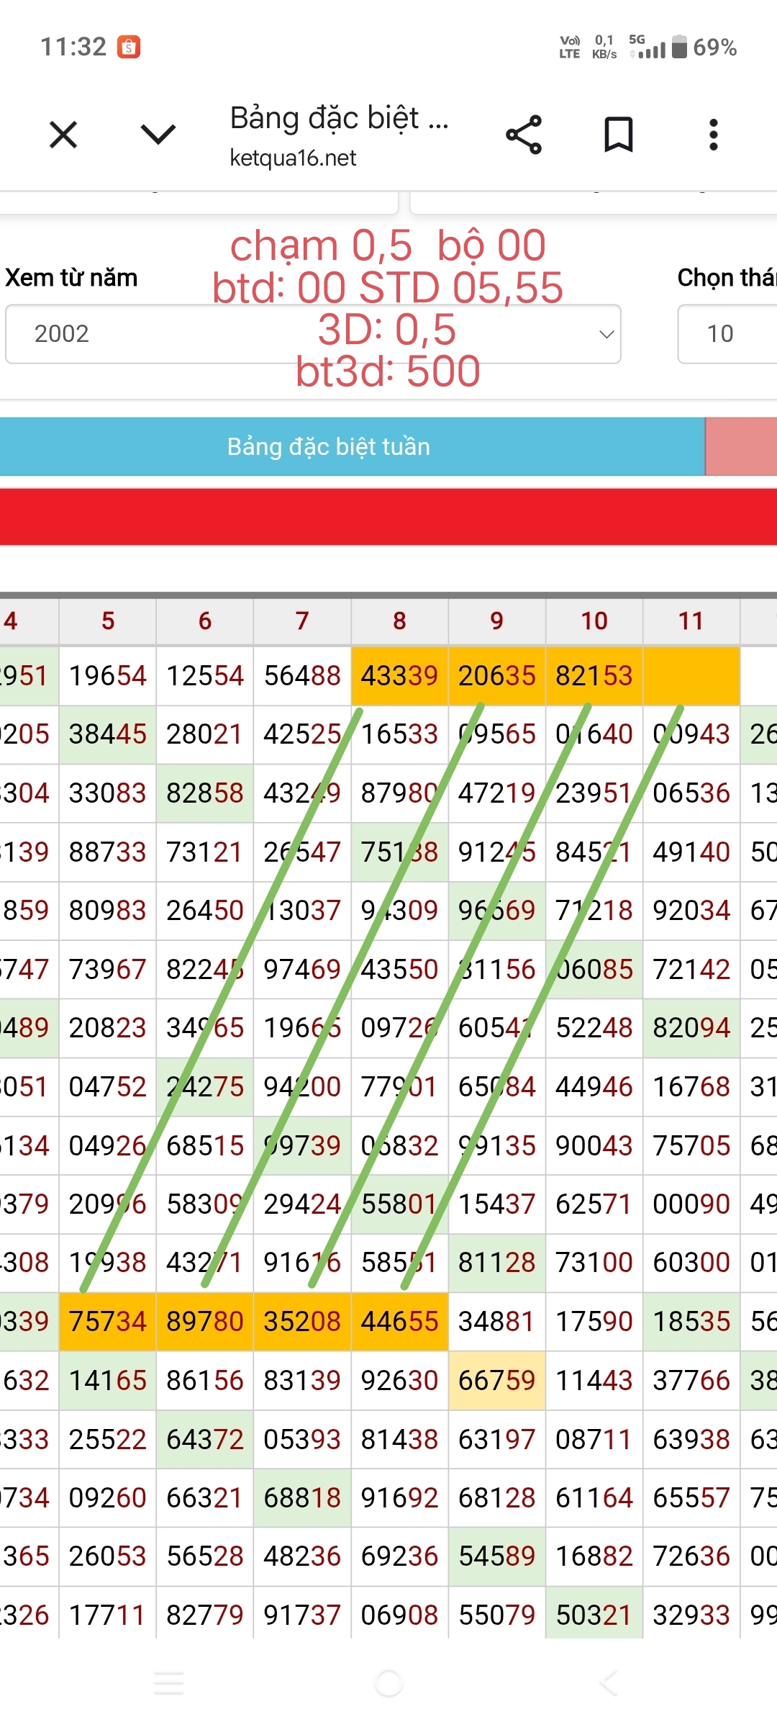Tap the down chevron to minimize the page

click(x=158, y=135)
